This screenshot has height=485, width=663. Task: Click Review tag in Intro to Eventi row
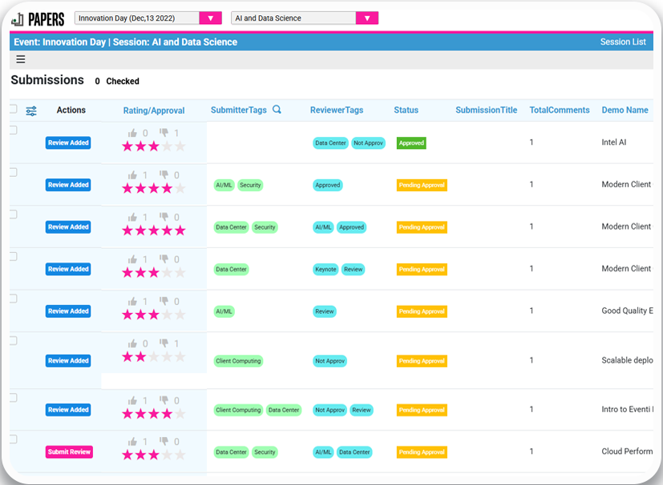tap(362, 410)
